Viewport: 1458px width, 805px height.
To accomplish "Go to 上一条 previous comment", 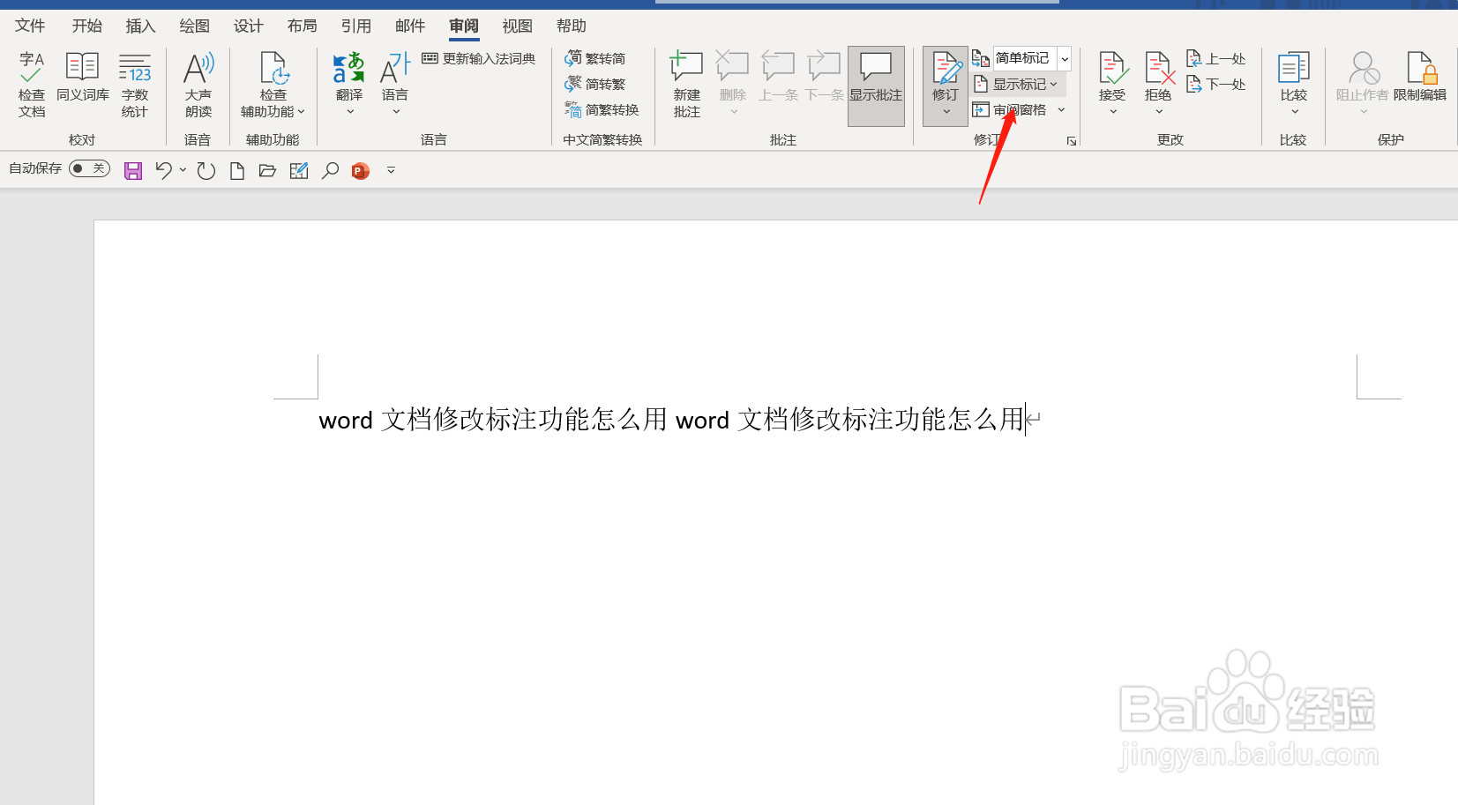I will [x=778, y=78].
